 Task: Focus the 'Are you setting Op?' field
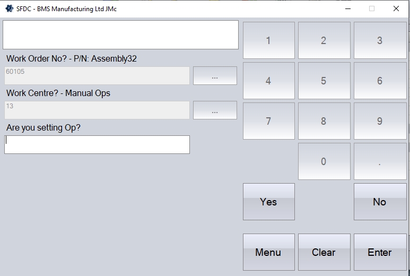tap(97, 144)
